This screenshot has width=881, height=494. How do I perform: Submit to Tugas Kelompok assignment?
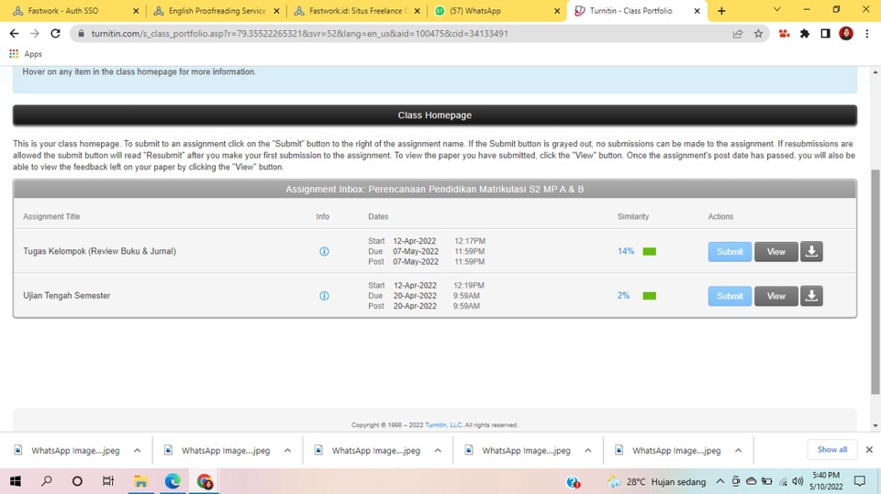click(x=730, y=251)
